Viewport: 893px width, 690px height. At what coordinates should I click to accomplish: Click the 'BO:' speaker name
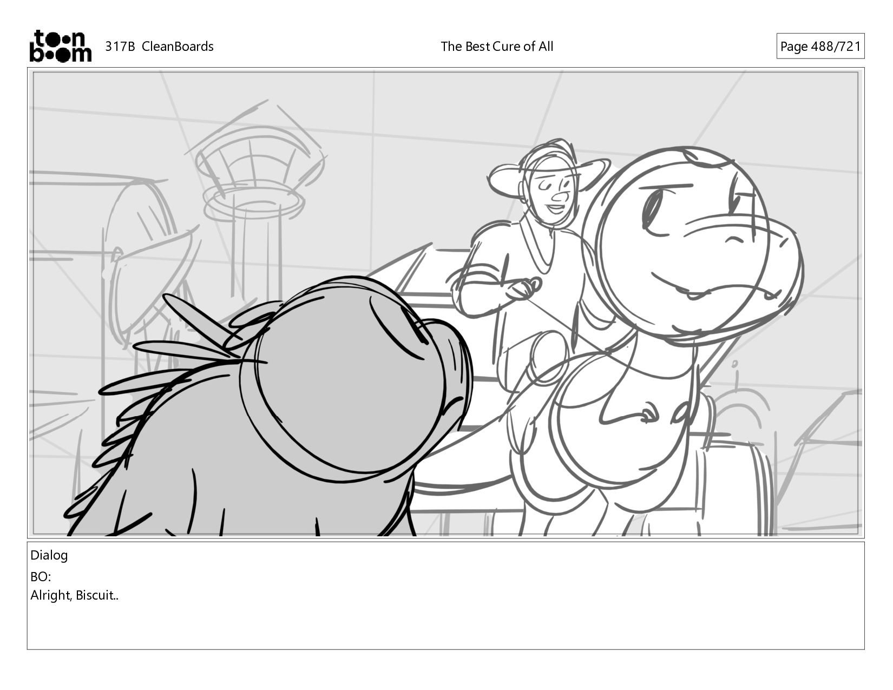[x=41, y=577]
